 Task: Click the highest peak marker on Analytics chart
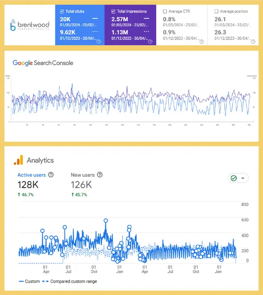[106, 221]
